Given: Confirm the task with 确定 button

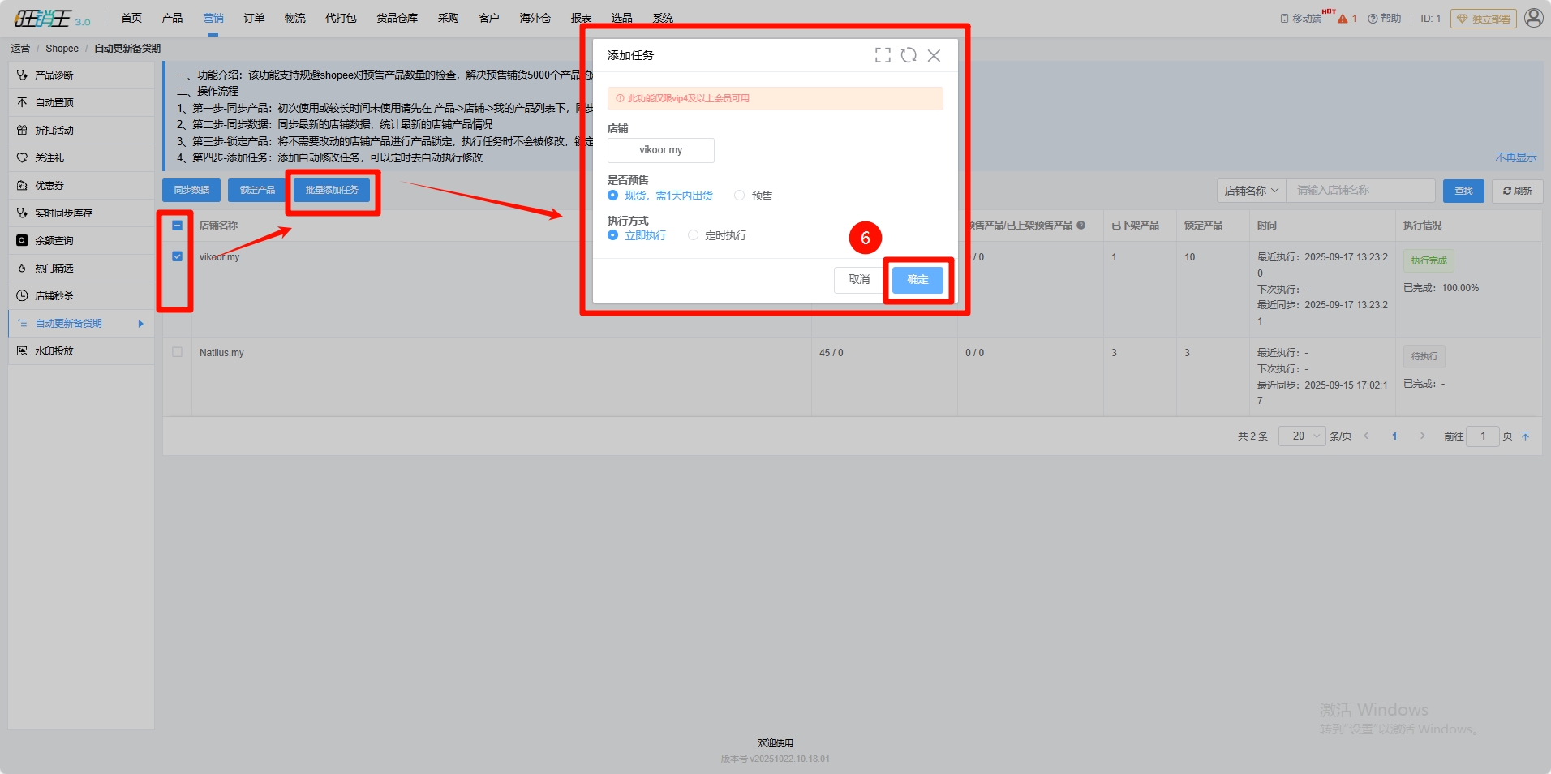Looking at the screenshot, I should [917, 280].
